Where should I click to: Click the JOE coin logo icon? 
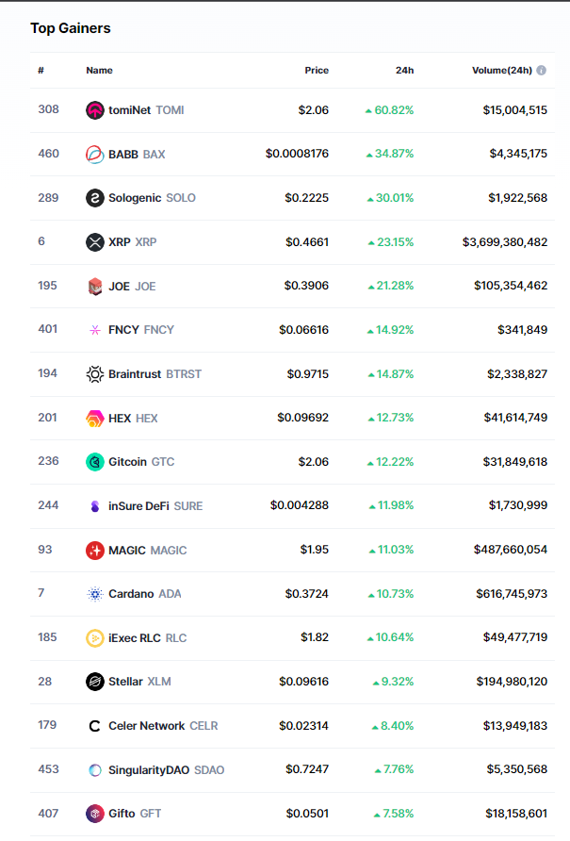pos(94,286)
